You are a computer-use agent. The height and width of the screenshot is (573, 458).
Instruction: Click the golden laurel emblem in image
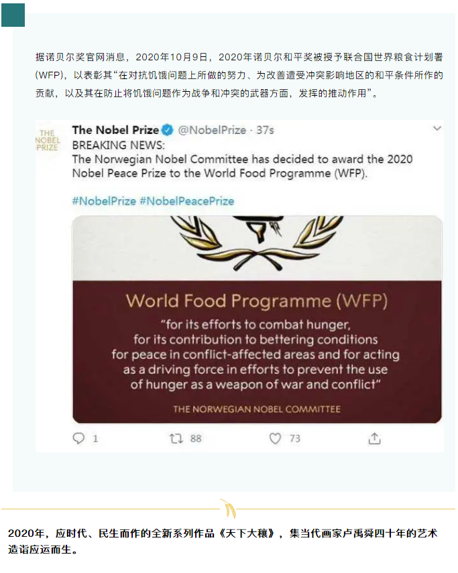coord(257,238)
